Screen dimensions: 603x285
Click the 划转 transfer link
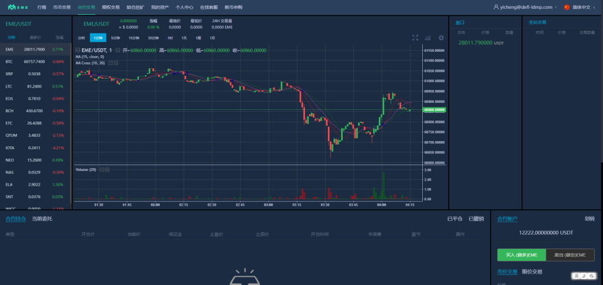(x=589, y=219)
